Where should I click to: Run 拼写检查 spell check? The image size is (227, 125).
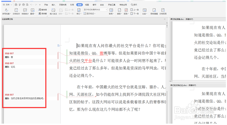pos(7,11)
